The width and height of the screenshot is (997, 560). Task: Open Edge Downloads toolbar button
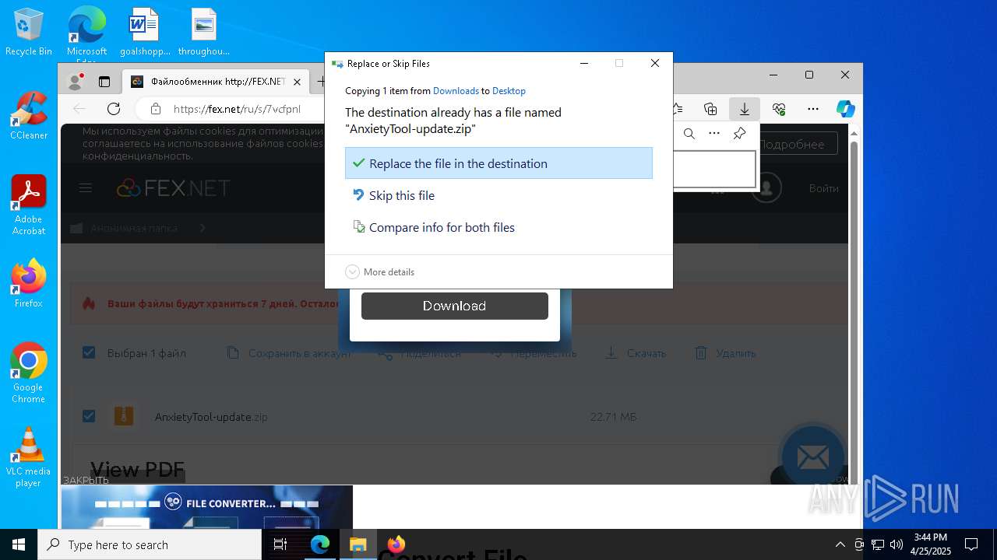745,109
